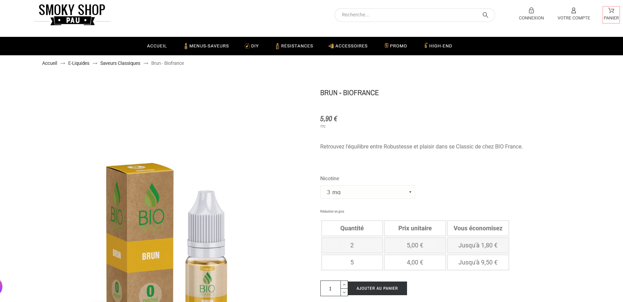Click the Connexion lock icon

coord(531,11)
